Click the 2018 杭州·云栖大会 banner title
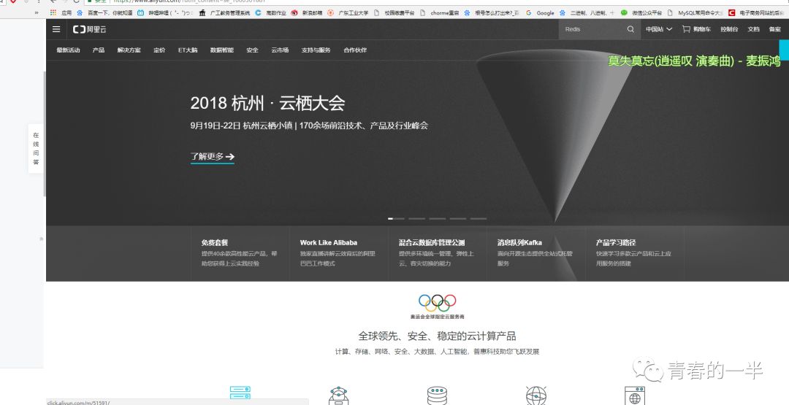789x405 pixels. 267,104
